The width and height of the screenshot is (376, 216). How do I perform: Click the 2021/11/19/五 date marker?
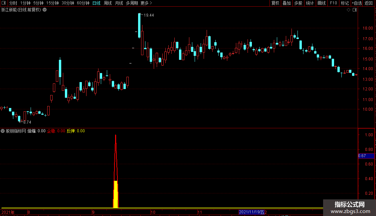(252, 212)
